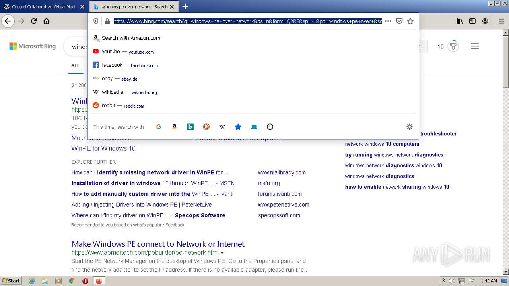Open Installation of driver in windows MSFN link
Viewport: 509px width, 286px height.
tap(153, 183)
